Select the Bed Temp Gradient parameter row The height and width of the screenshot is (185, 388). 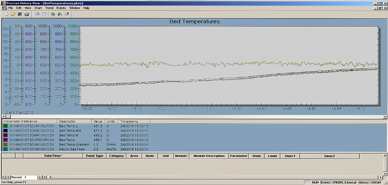pyautogui.click(x=76, y=145)
